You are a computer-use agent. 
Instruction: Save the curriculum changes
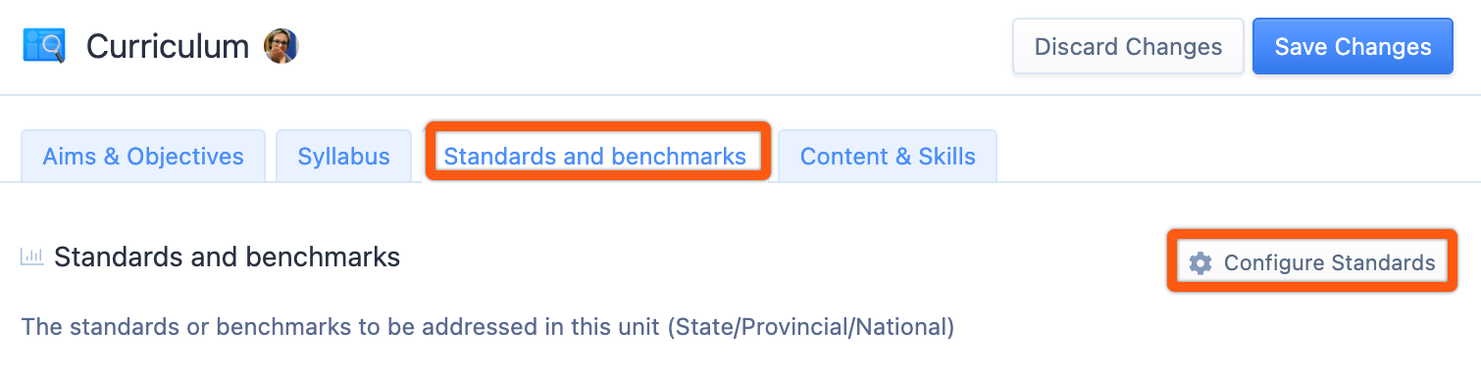(1353, 46)
